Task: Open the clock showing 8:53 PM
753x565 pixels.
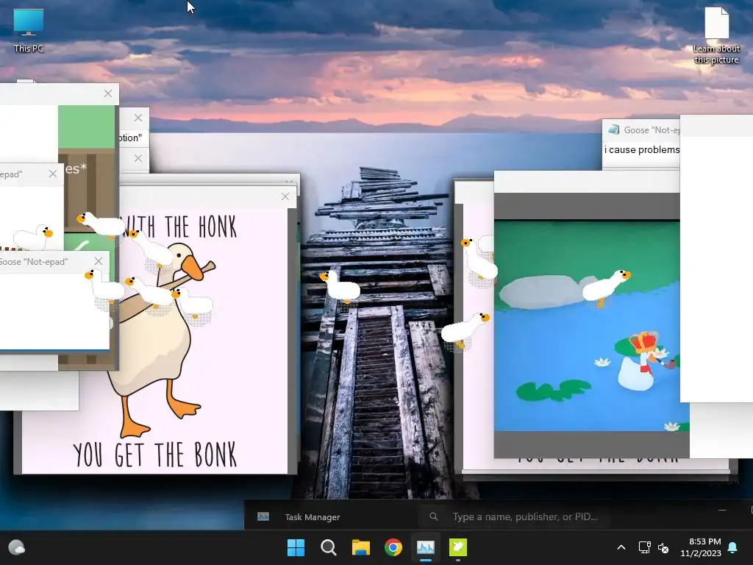Action: [701, 547]
